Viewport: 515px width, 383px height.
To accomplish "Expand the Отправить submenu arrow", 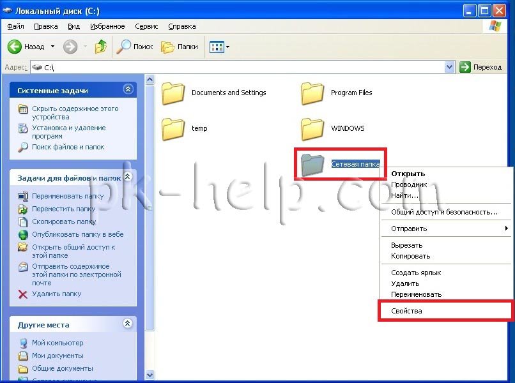I will click(x=507, y=228).
